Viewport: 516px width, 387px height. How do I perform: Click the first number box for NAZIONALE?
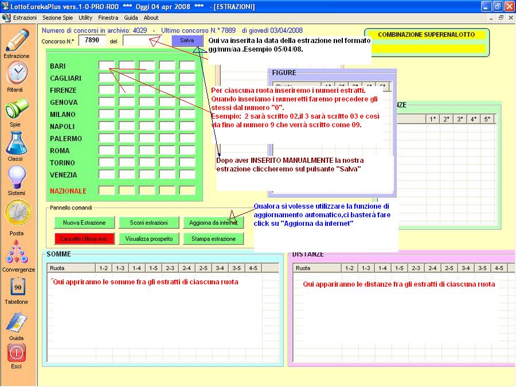pyautogui.click(x=107, y=190)
